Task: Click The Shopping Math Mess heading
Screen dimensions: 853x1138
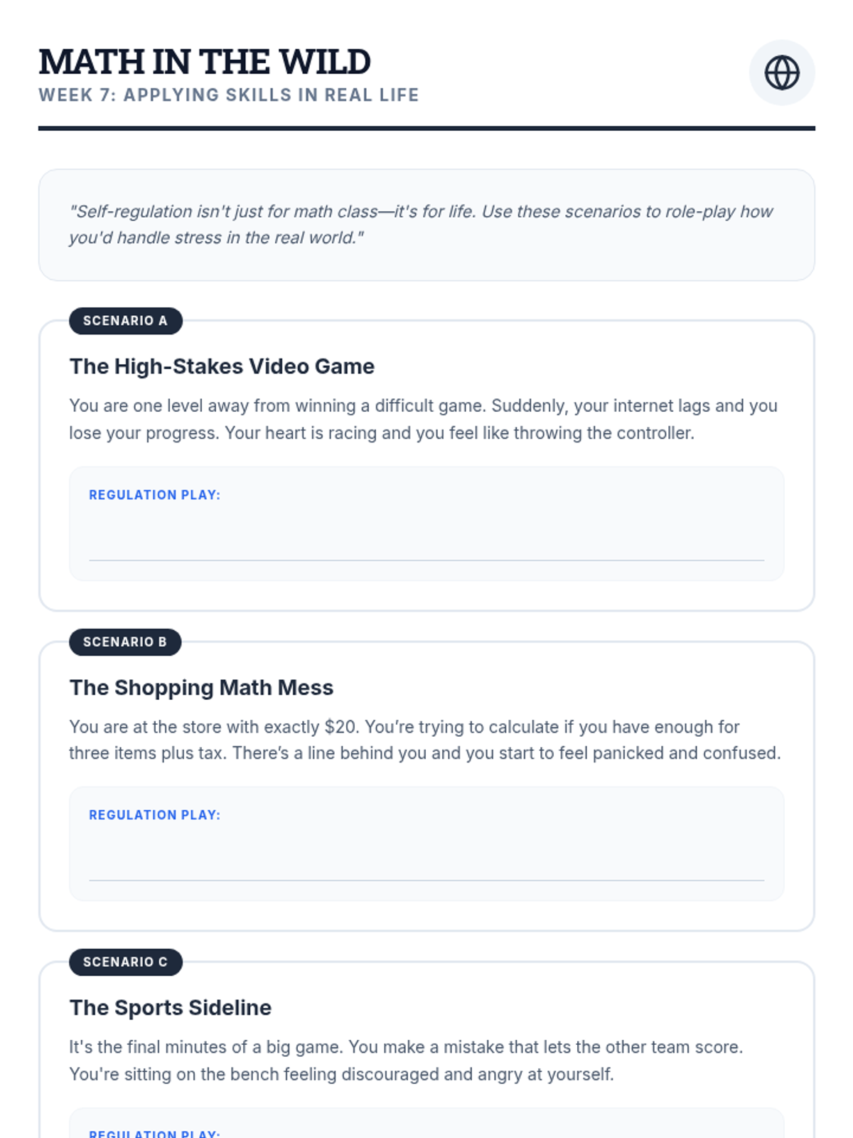Action: [201, 688]
